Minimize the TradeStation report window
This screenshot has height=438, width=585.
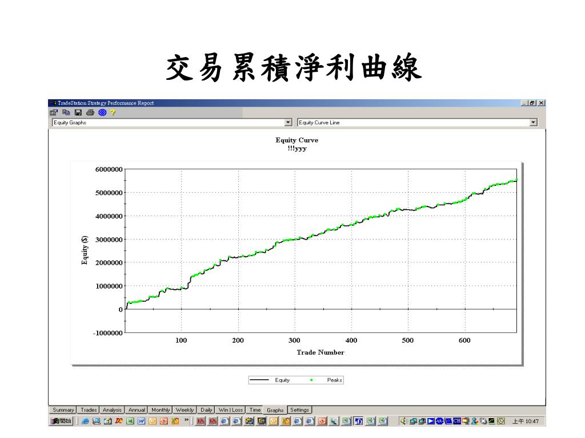(525, 103)
